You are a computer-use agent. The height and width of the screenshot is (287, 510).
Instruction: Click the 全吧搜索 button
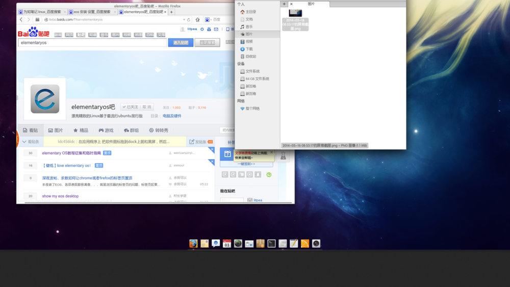pyautogui.click(x=207, y=43)
